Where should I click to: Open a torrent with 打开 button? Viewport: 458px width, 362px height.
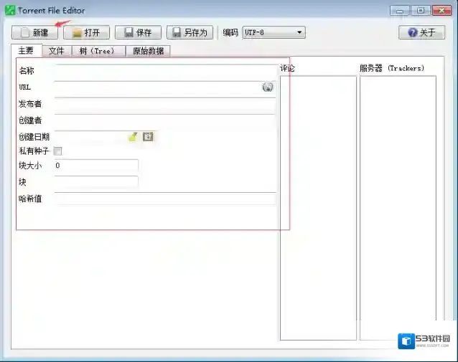(x=86, y=33)
